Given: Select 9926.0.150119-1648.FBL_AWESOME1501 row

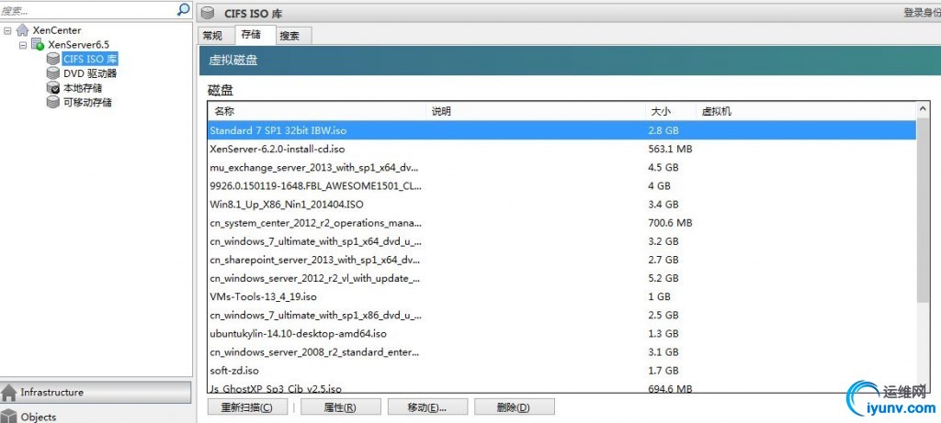Looking at the screenshot, I should [561, 185].
